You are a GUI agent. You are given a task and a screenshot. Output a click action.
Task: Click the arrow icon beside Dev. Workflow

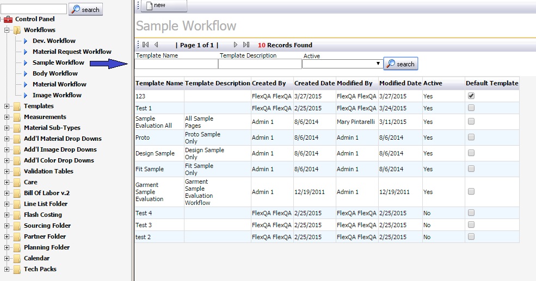(x=26, y=41)
